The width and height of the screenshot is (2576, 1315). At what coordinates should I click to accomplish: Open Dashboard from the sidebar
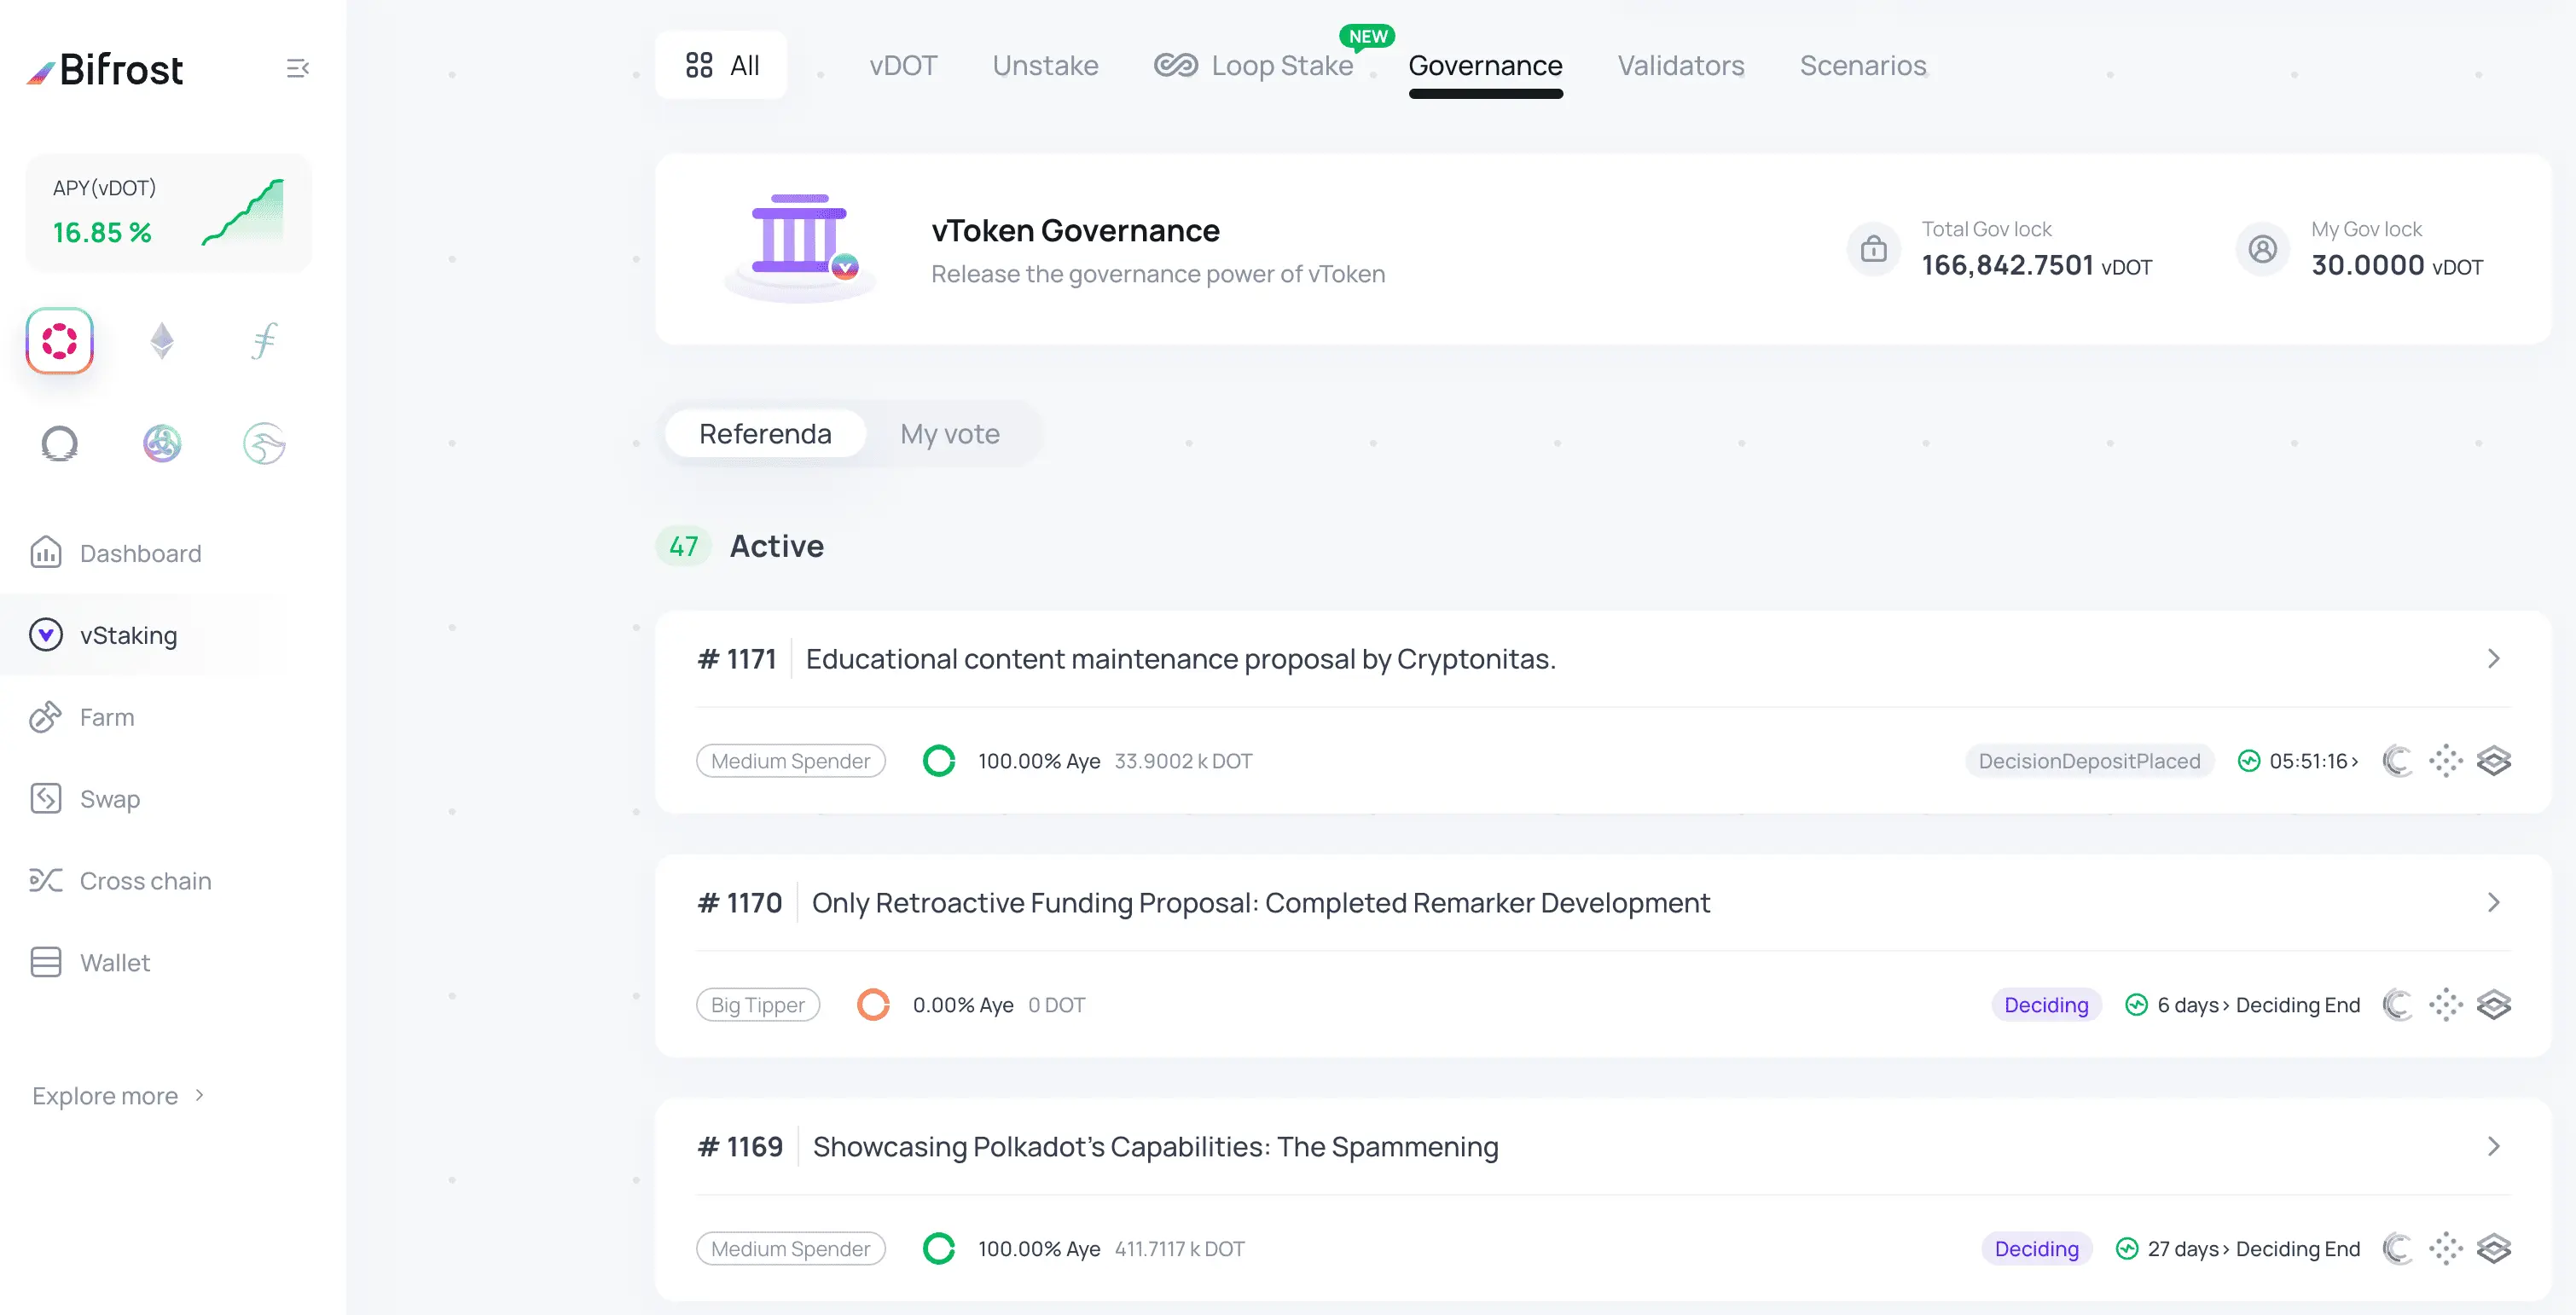tap(116, 553)
